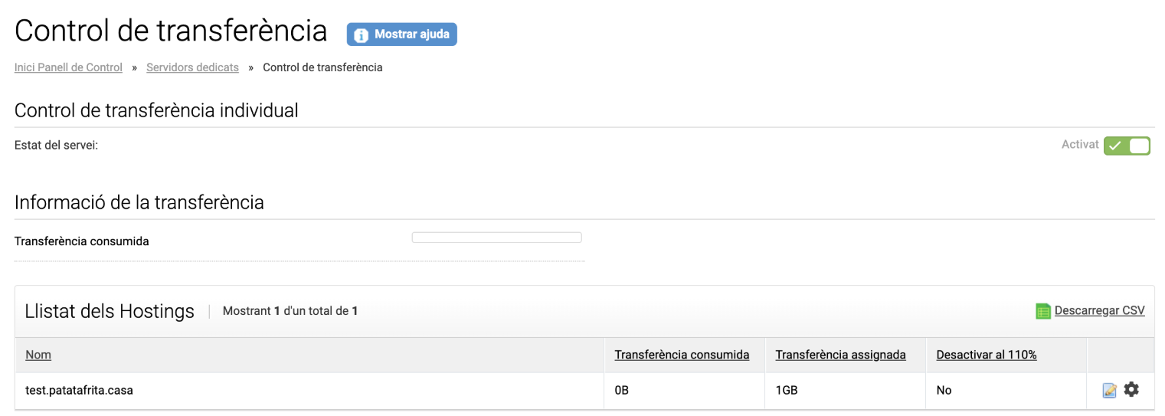Open the gear settings for test.patatafrita.casa
The image size is (1165, 416).
point(1131,390)
